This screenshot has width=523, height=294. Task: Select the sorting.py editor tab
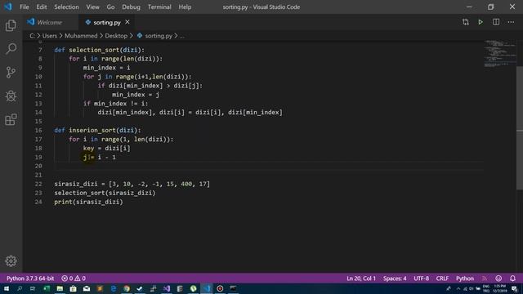pyautogui.click(x=107, y=22)
